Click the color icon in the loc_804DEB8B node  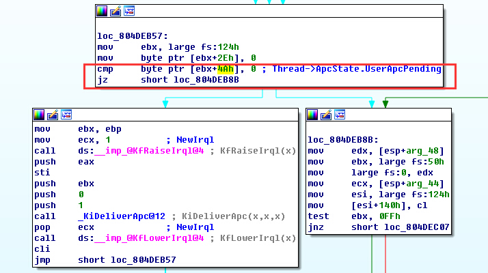point(312,115)
